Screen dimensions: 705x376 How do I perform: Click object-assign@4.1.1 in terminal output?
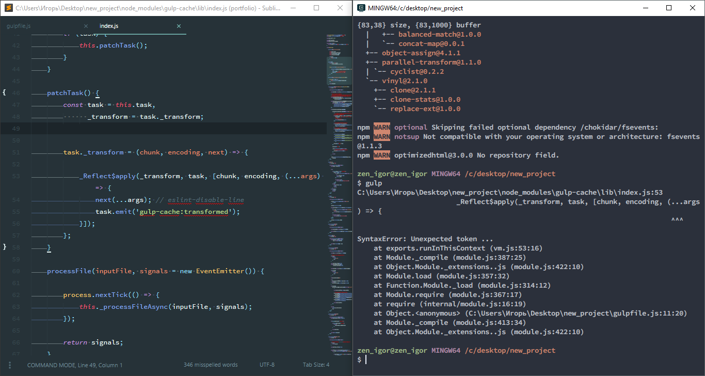point(421,53)
